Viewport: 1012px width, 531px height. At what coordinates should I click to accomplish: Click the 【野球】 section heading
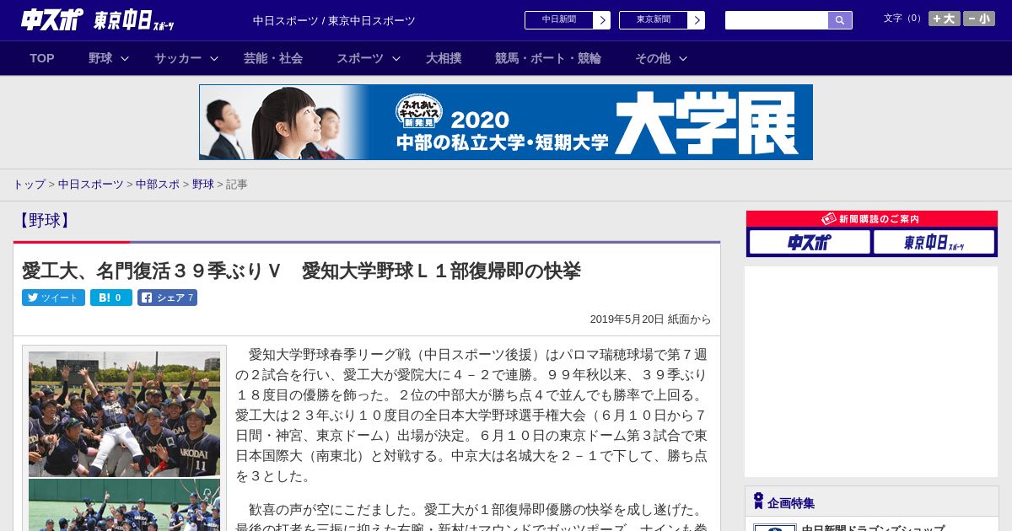44,221
